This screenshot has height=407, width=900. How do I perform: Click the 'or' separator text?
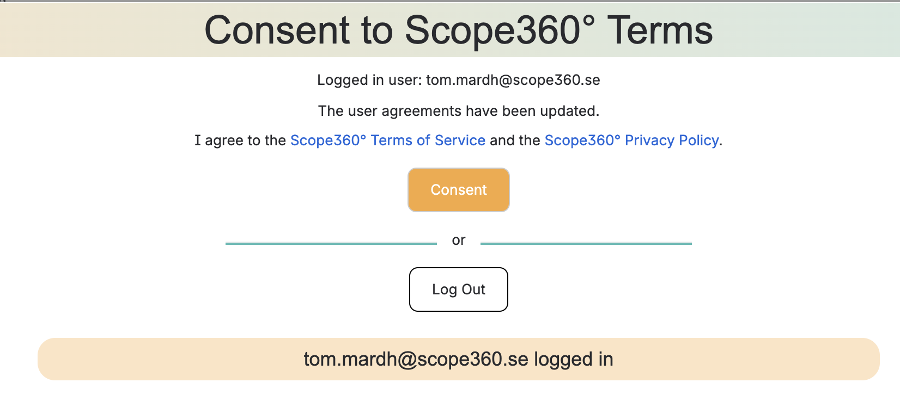(459, 240)
